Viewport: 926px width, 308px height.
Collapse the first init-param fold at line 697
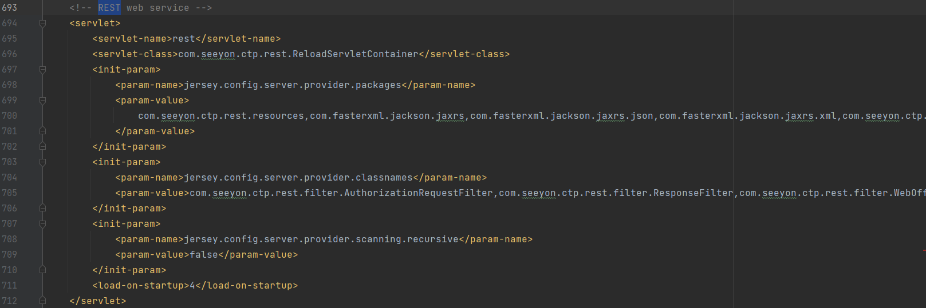[42, 70]
